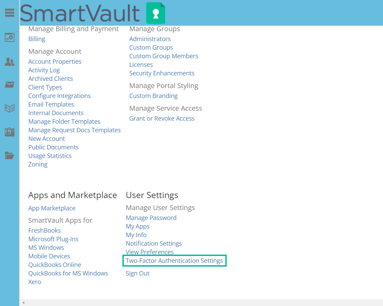Viewport: 383px width, 306px height.
Task: Open Two-Factor Authentication Settings
Action: click(x=174, y=260)
